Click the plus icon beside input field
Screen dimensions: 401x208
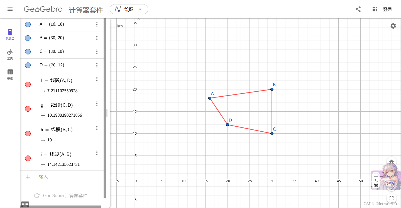28,177
